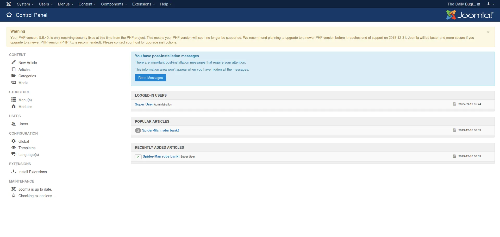Dismiss the PHP version warning

[488, 32]
